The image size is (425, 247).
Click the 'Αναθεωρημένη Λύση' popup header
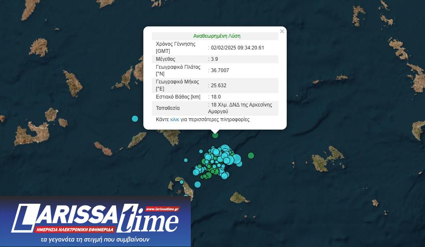(216, 36)
